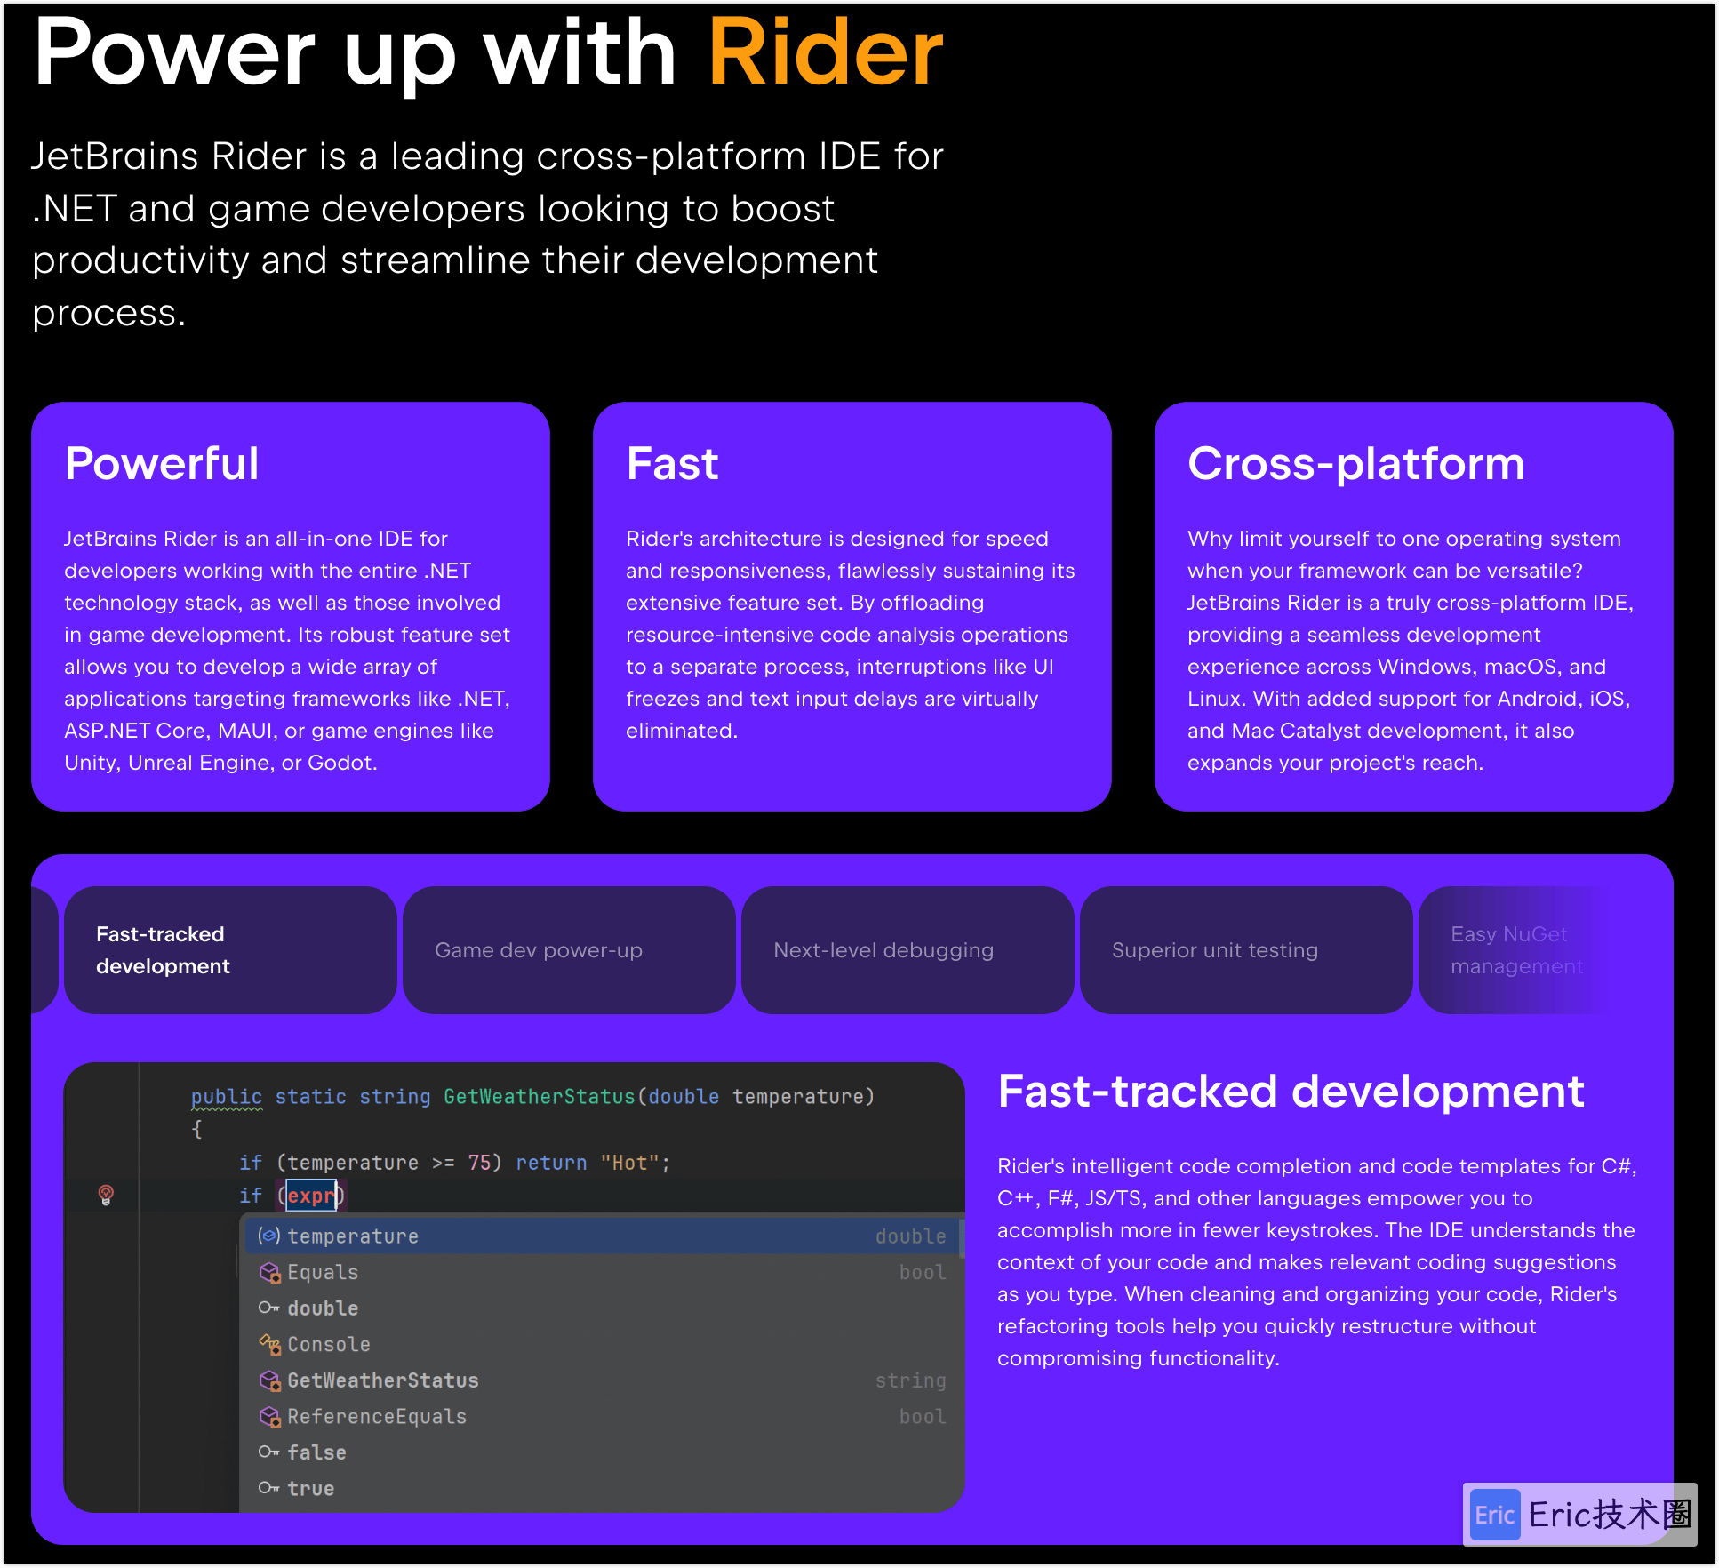Click the public keyword in code
This screenshot has height=1568, width=1719.
[227, 1097]
